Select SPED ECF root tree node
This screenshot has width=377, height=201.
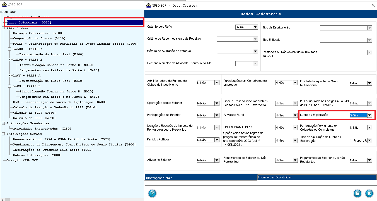point(8,12)
